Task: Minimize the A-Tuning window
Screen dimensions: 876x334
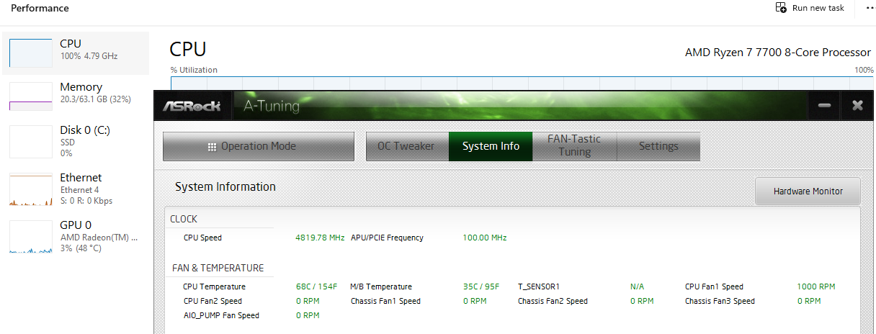Action: tap(824, 106)
